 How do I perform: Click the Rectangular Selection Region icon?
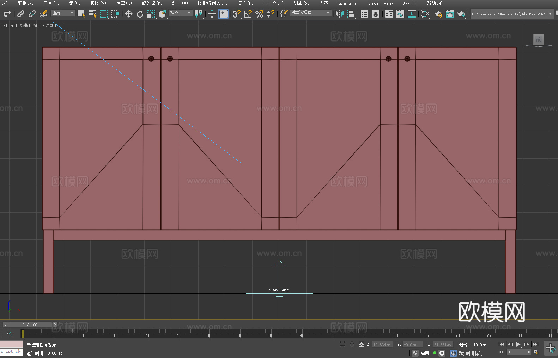coord(104,14)
